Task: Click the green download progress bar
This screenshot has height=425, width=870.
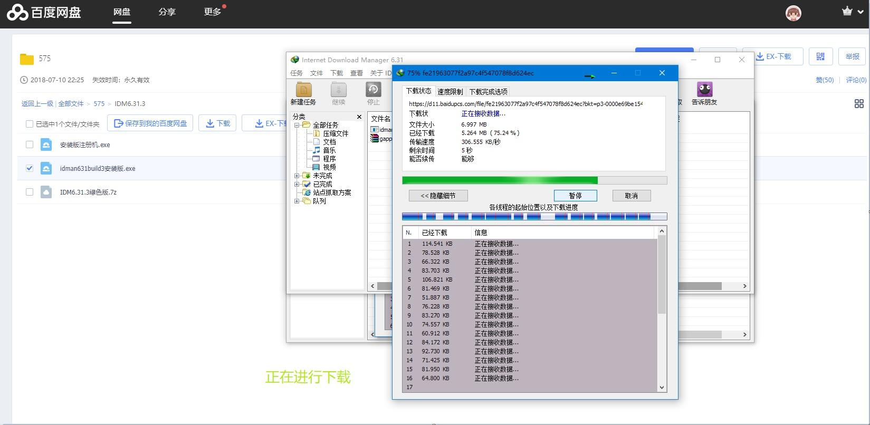Action: coord(534,180)
